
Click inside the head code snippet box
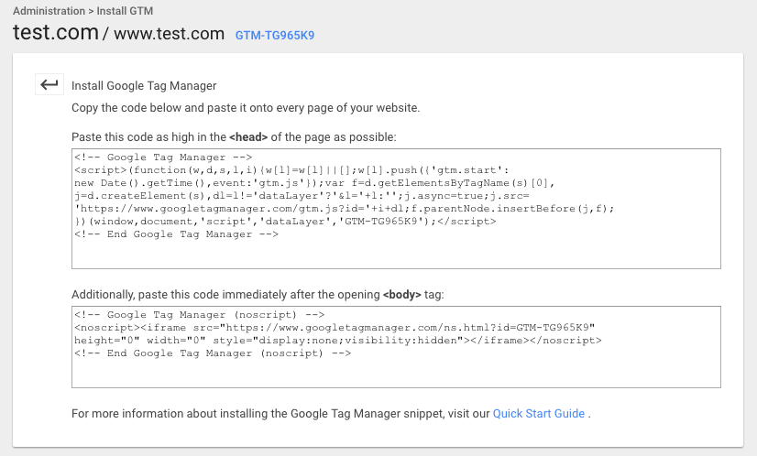[396, 209]
